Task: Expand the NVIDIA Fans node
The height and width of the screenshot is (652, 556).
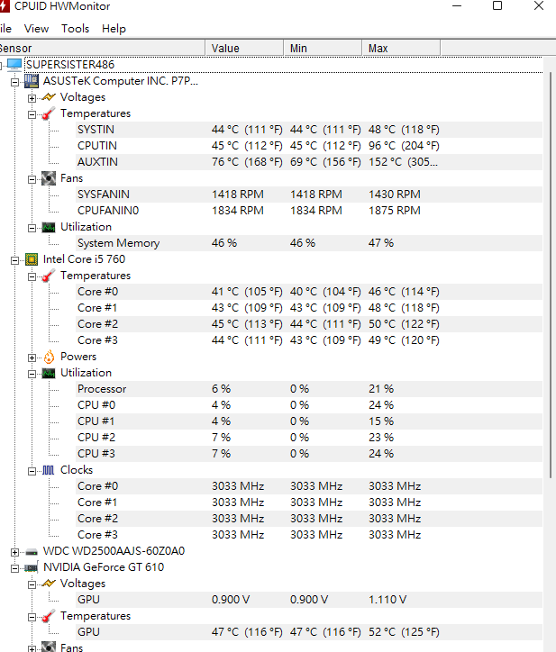Action: (x=32, y=648)
